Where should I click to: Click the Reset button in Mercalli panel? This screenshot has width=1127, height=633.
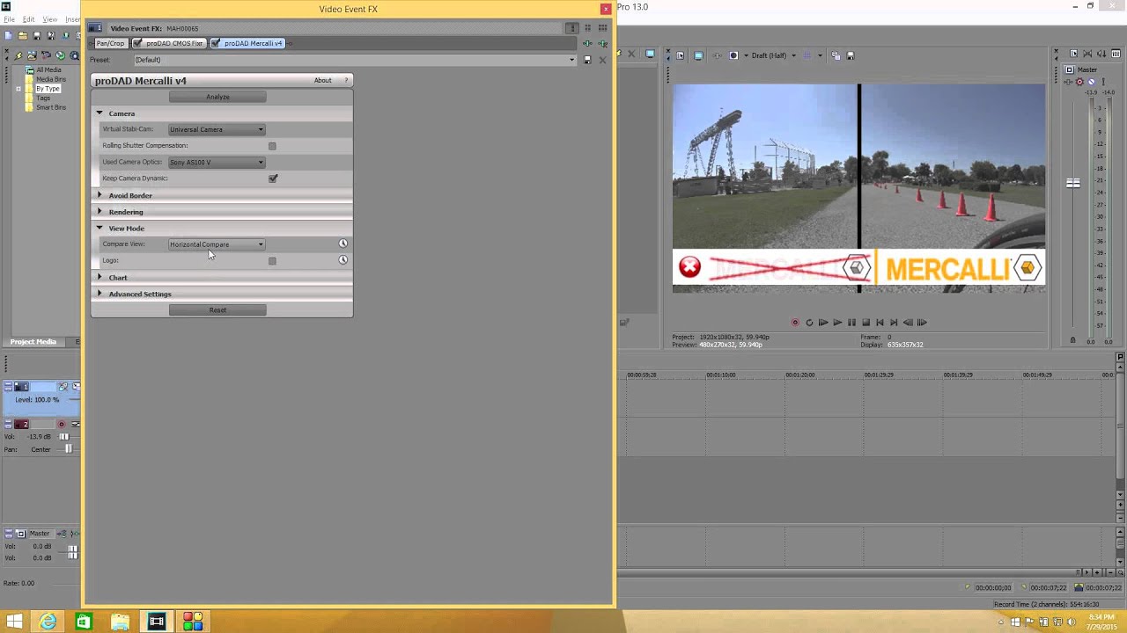(217, 309)
